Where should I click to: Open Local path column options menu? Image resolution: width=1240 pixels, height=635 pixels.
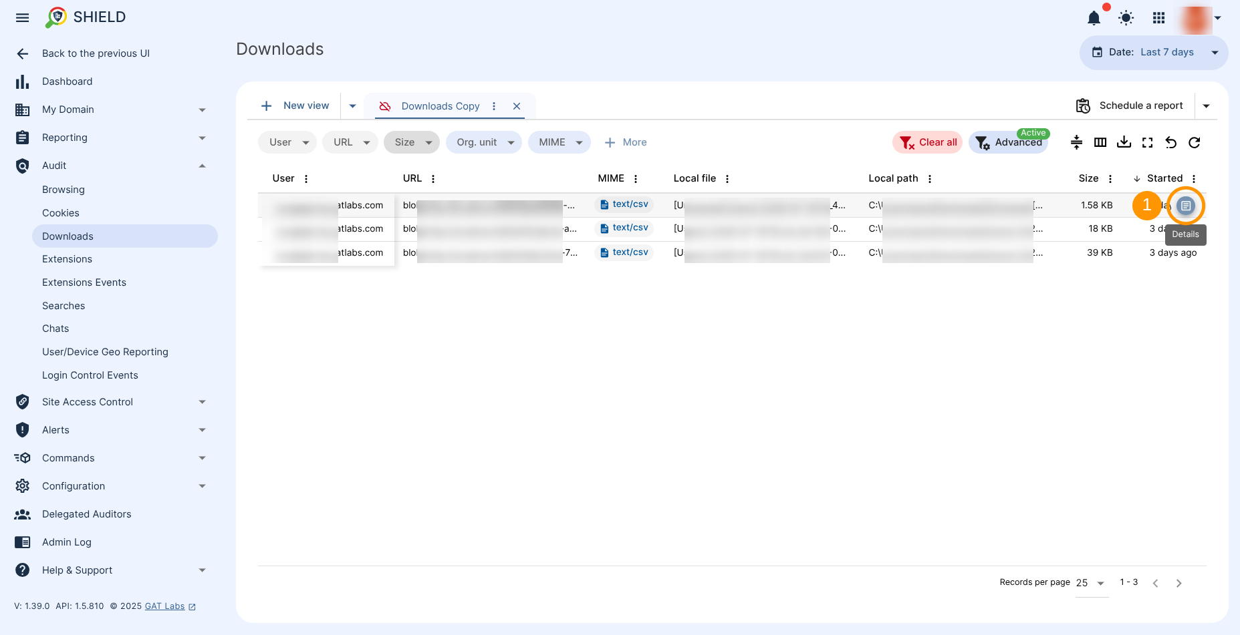[930, 179]
